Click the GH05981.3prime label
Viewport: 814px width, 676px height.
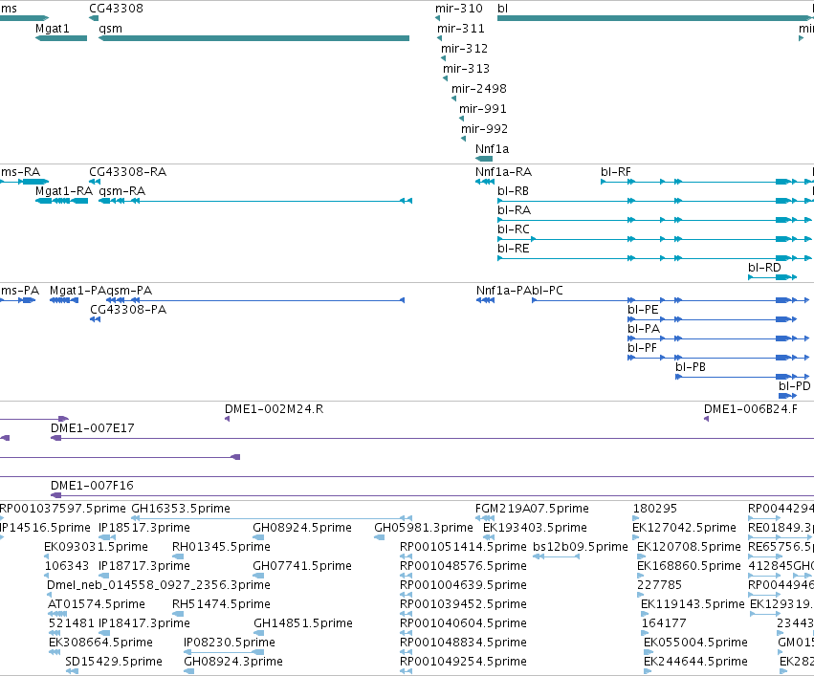424,528
